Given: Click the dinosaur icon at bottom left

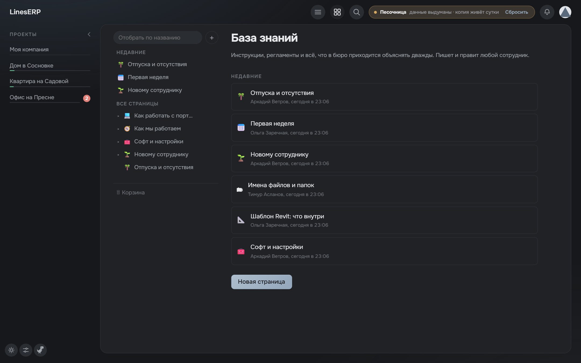Looking at the screenshot, I should (x=40, y=350).
